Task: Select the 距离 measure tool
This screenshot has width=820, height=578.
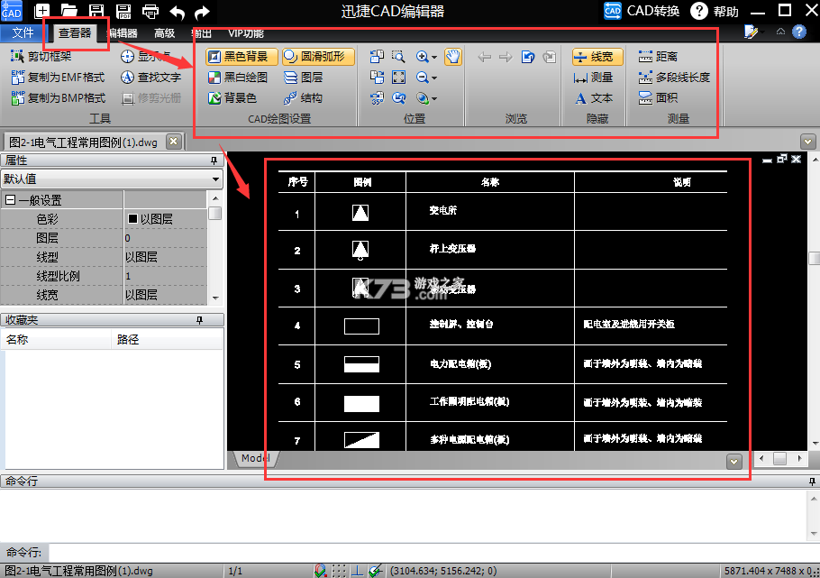Action: (658, 57)
